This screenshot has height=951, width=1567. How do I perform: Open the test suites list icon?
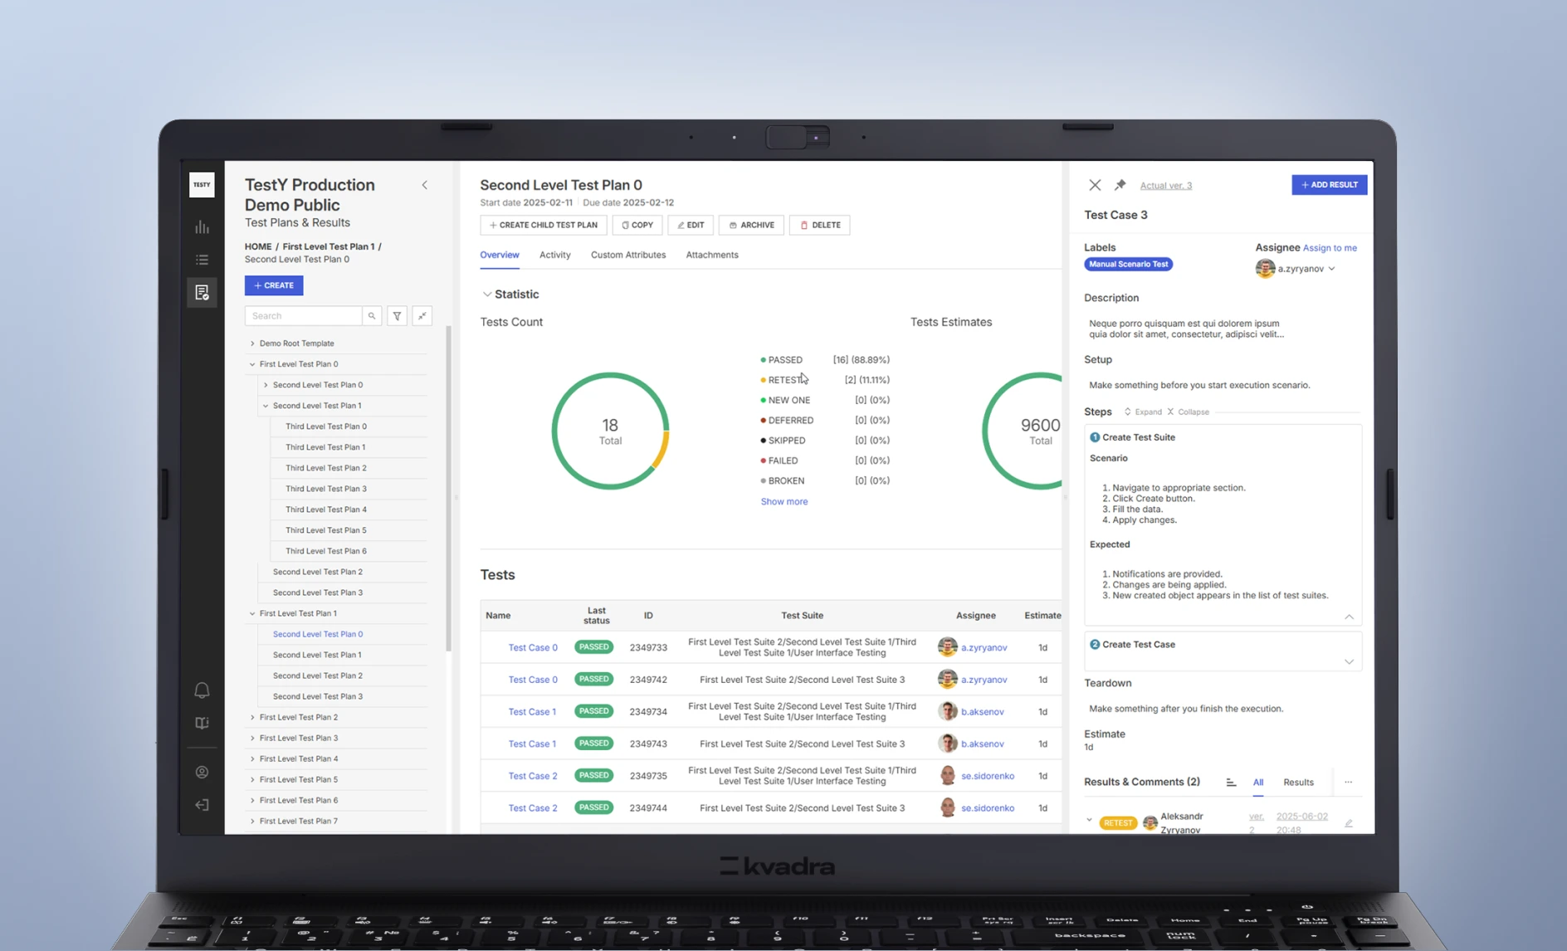(202, 260)
